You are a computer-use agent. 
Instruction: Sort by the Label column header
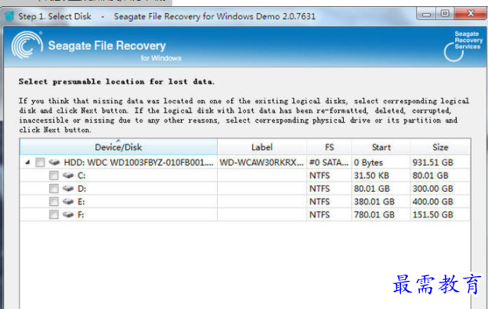(262, 147)
